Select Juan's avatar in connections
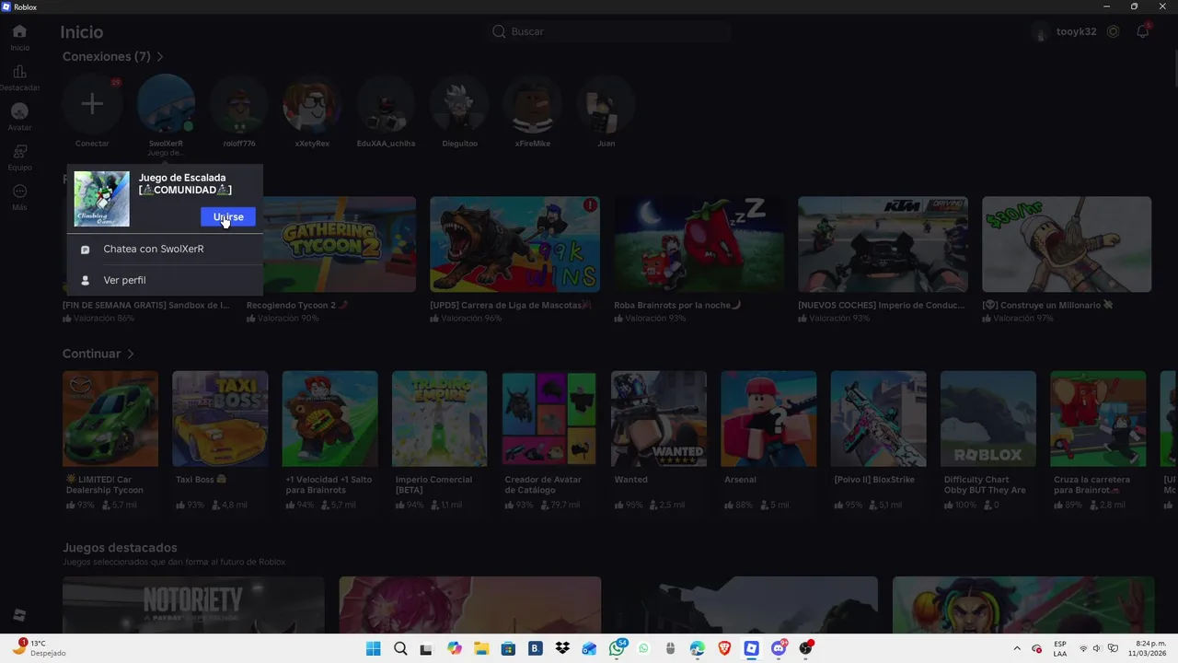The height and width of the screenshot is (663, 1178). (606, 104)
